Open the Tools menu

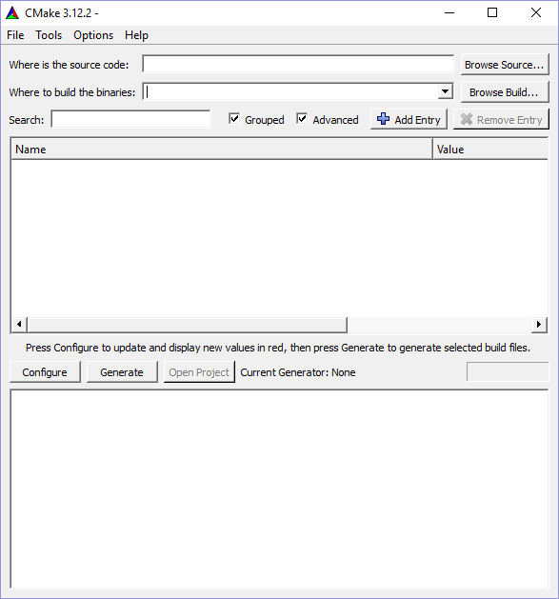pos(49,35)
